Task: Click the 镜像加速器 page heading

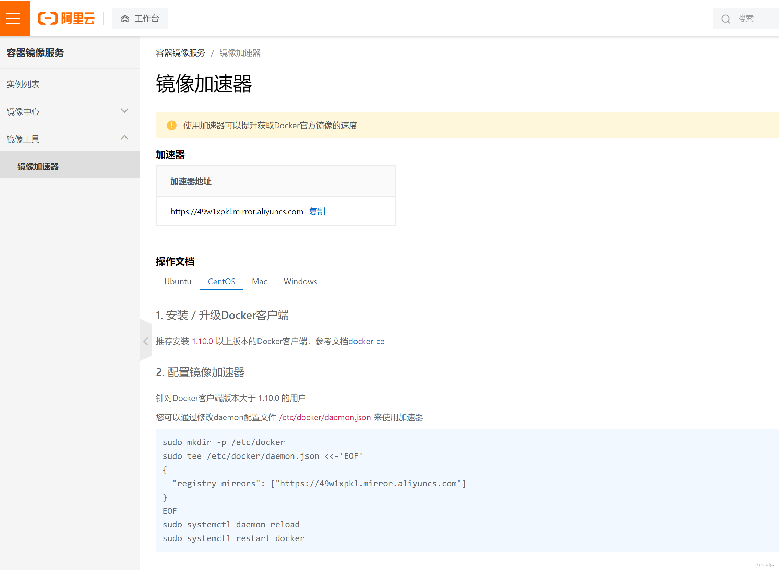Action: click(x=204, y=84)
